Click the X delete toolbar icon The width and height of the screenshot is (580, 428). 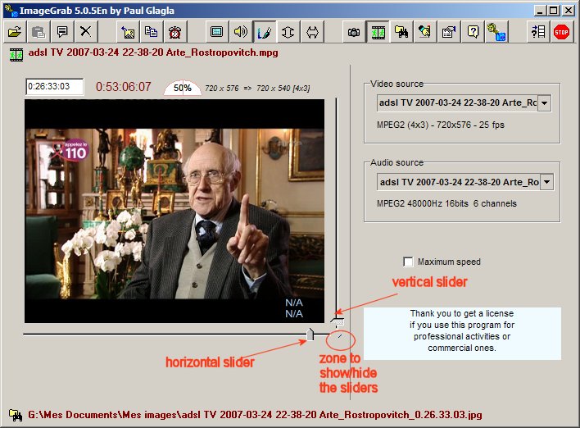(86, 32)
